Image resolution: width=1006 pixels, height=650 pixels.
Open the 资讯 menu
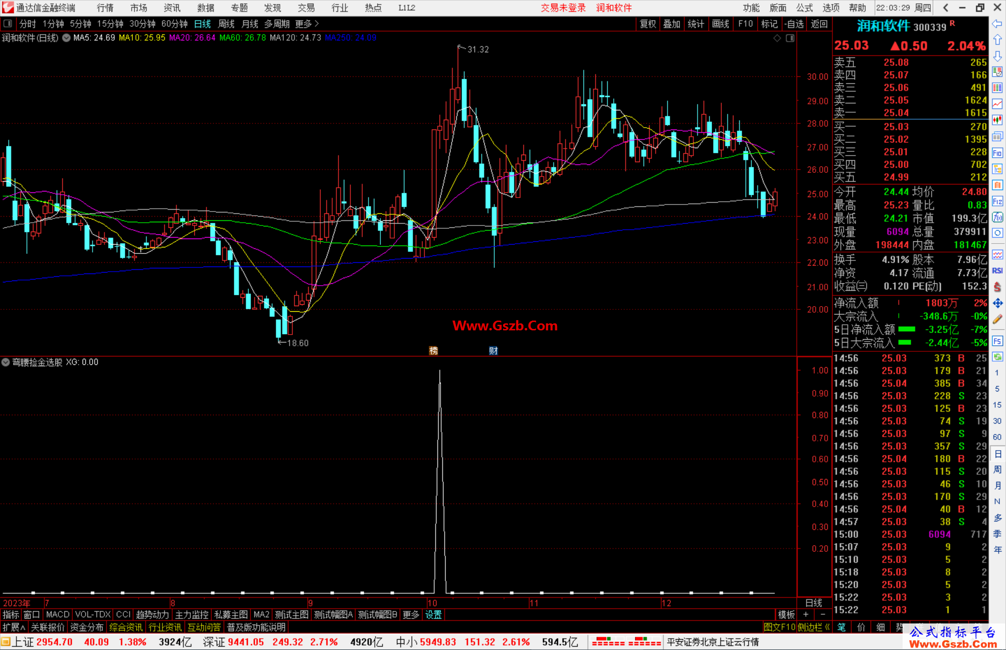click(172, 8)
